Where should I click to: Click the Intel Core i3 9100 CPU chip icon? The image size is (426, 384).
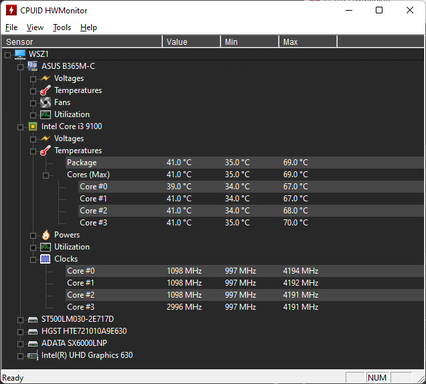pos(33,126)
